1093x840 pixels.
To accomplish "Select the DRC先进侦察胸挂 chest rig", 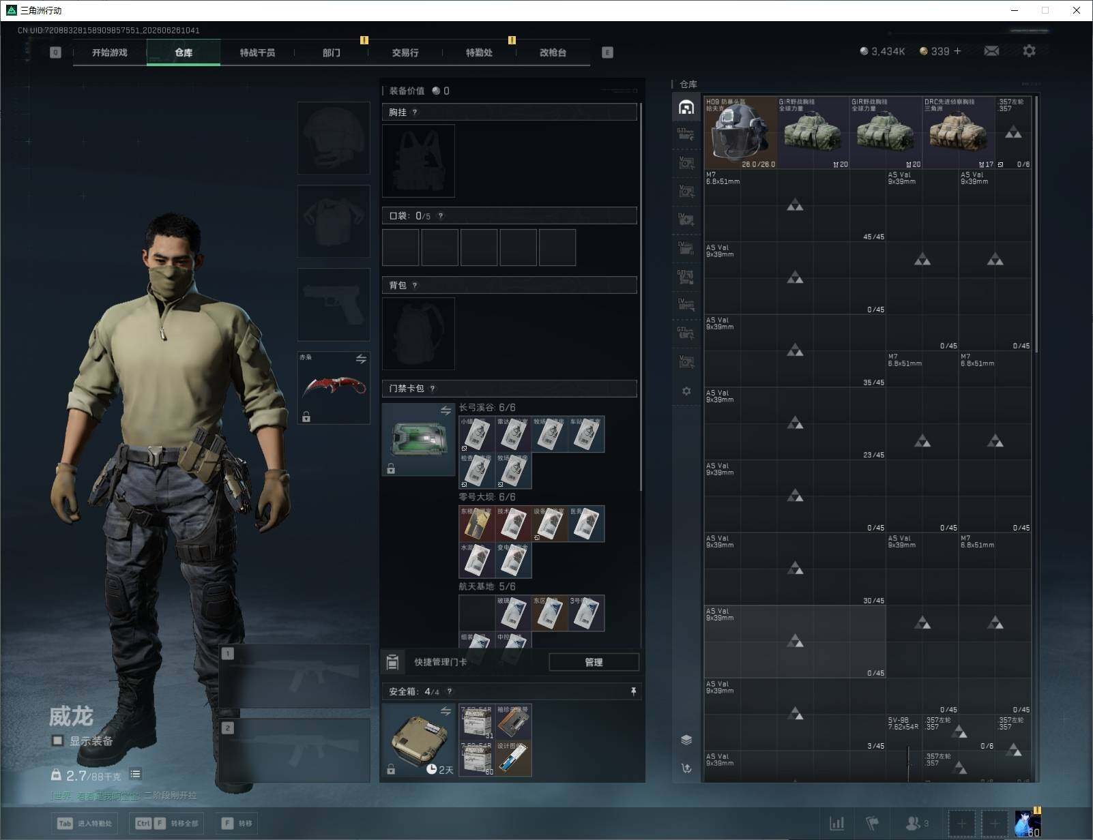I will pos(959,132).
